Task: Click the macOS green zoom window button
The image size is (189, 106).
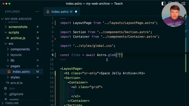Action: point(9,4)
